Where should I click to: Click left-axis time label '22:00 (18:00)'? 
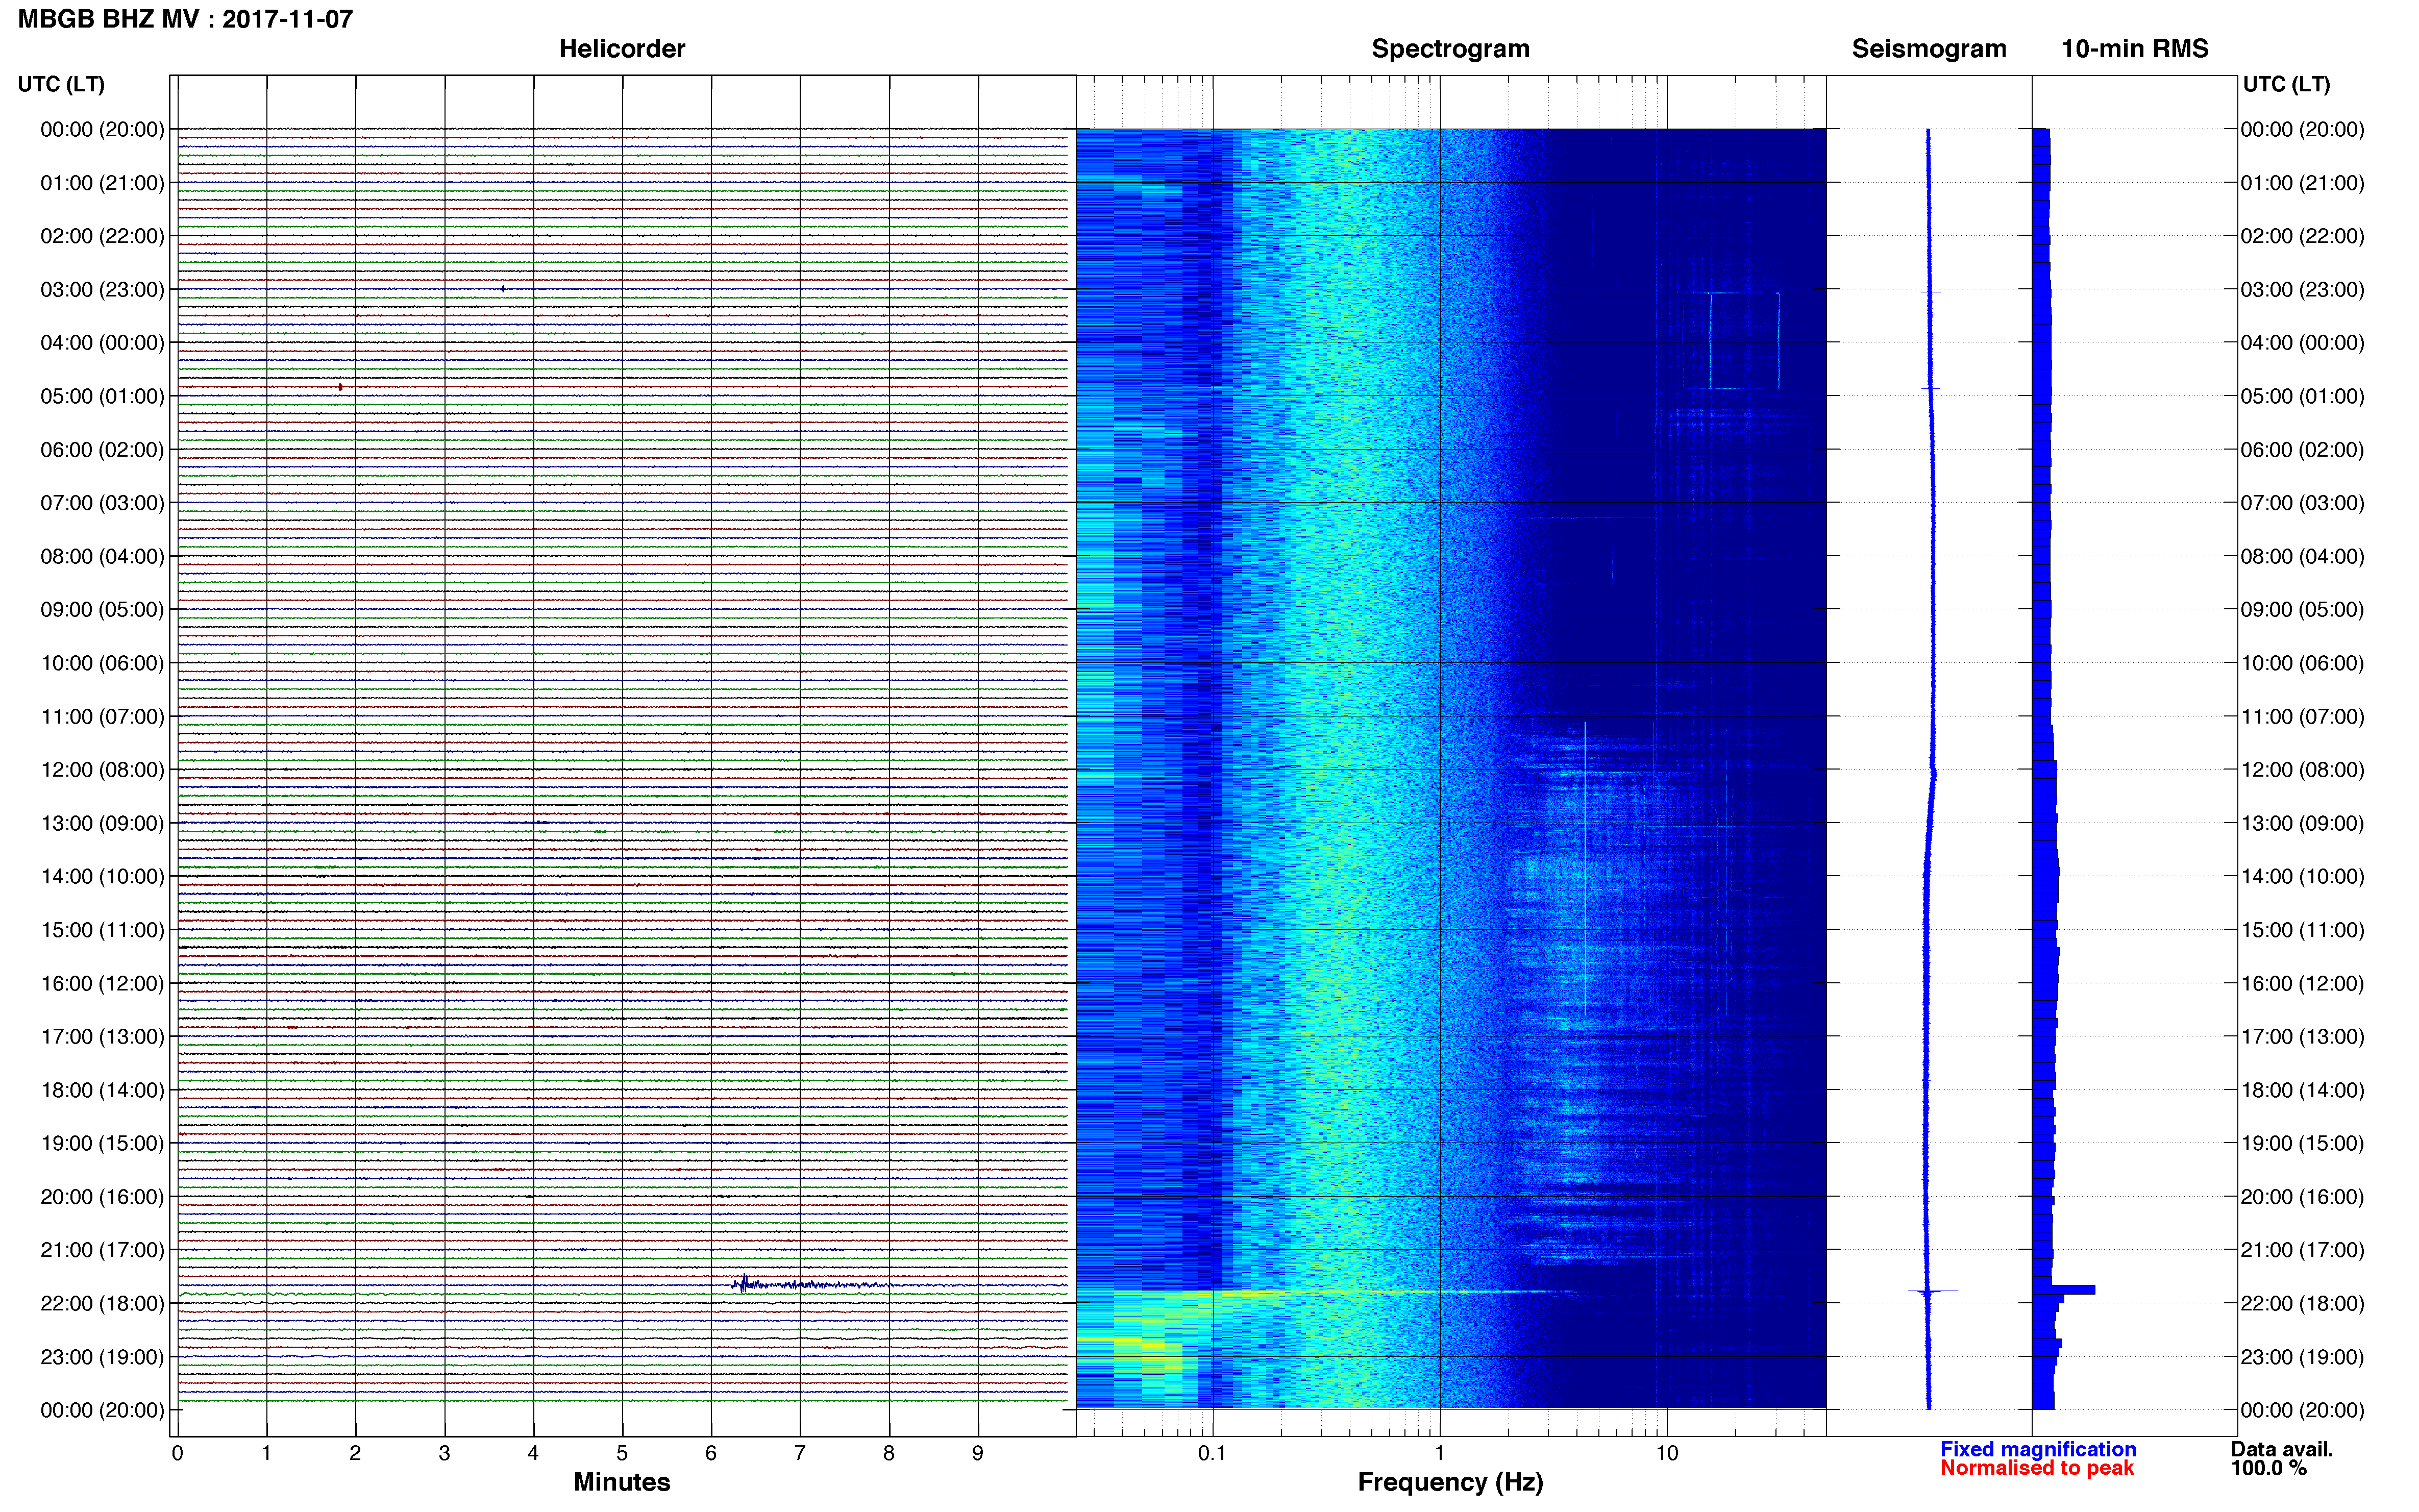point(102,1303)
